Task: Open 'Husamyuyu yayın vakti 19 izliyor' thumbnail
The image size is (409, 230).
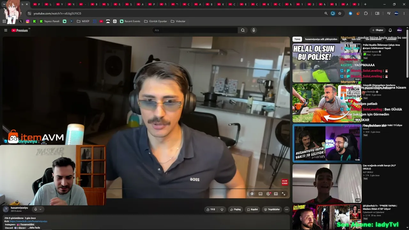Action: click(x=327, y=143)
